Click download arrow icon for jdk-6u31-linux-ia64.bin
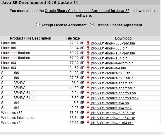Image resolution: width=166 pixels, height=135 pixels. tap(88, 58)
